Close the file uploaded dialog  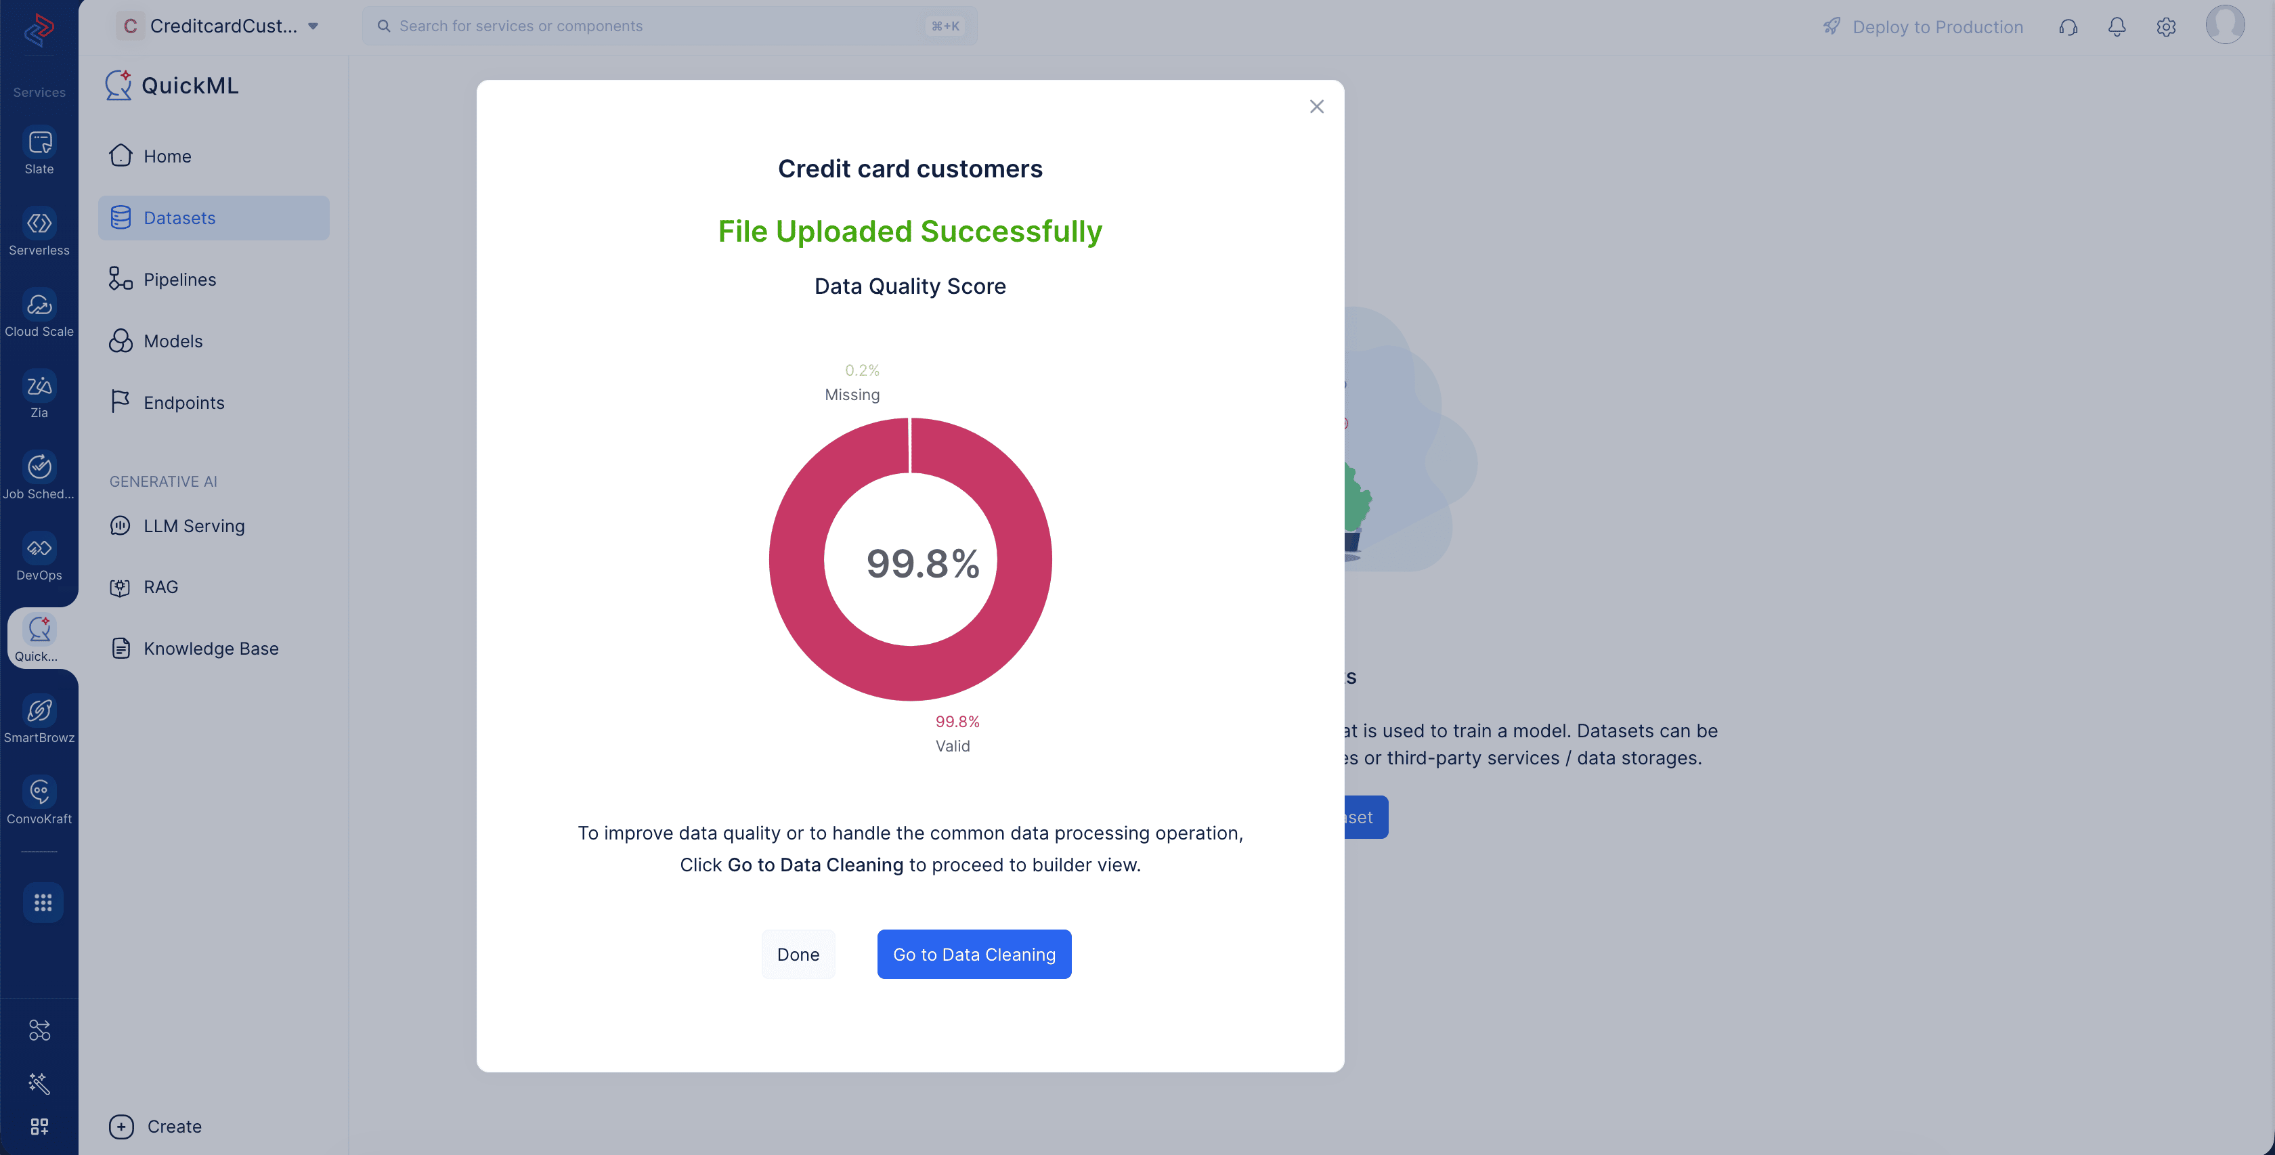pos(1316,106)
